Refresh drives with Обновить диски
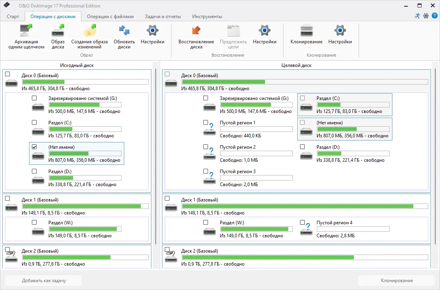The height and width of the screenshot is (290, 440). tap(124, 37)
